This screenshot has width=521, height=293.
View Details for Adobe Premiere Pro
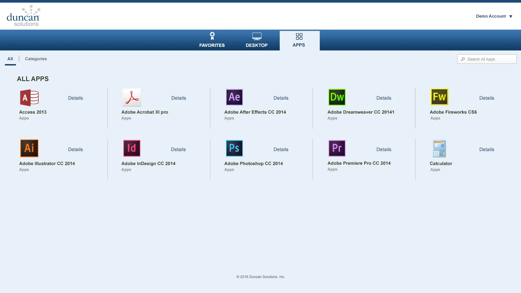click(384, 149)
